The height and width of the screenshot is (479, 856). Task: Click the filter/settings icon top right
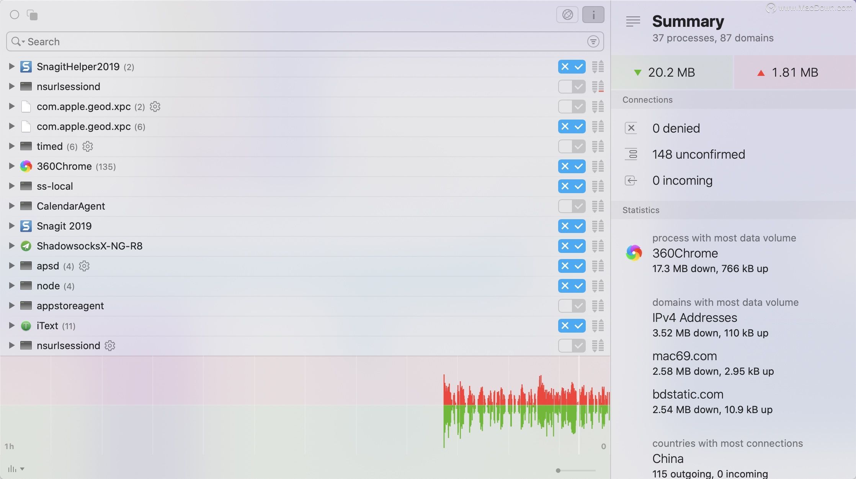coord(593,41)
